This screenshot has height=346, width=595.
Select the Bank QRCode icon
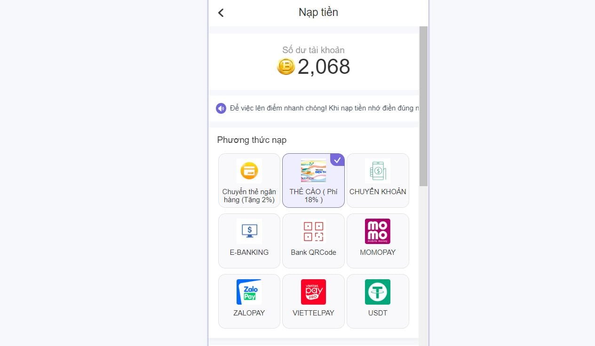[313, 231]
